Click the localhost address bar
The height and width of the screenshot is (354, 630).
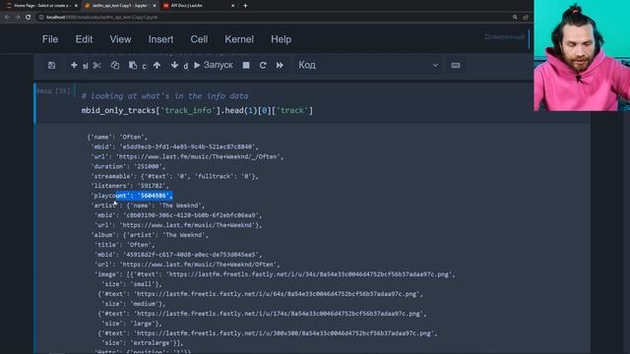pos(274,18)
